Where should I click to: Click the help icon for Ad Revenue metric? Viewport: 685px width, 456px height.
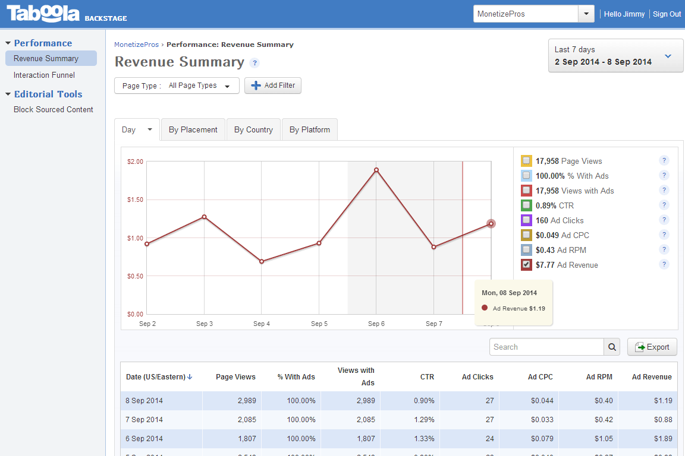664,264
